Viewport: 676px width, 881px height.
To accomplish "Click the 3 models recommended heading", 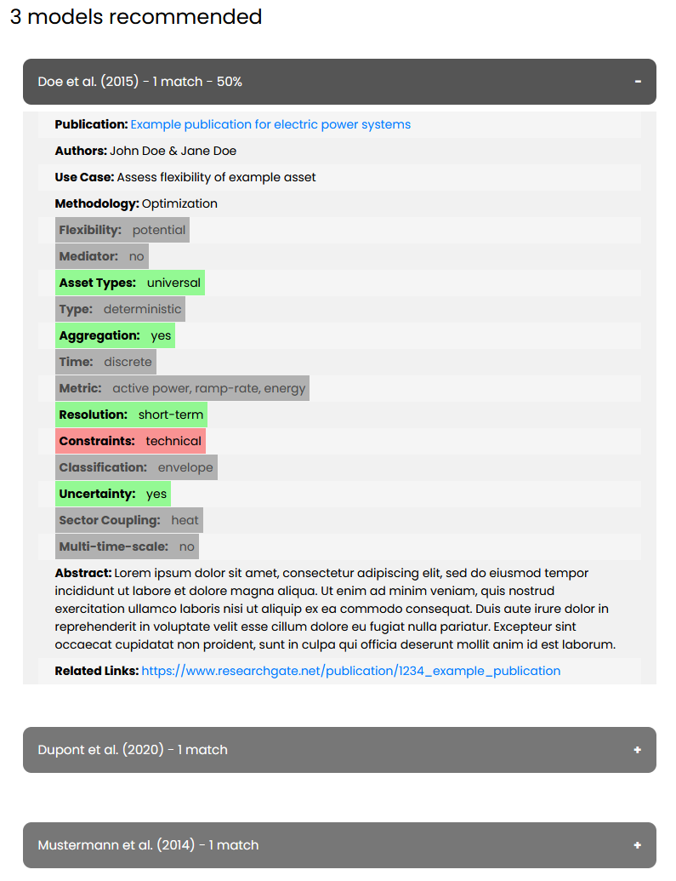I will [136, 16].
